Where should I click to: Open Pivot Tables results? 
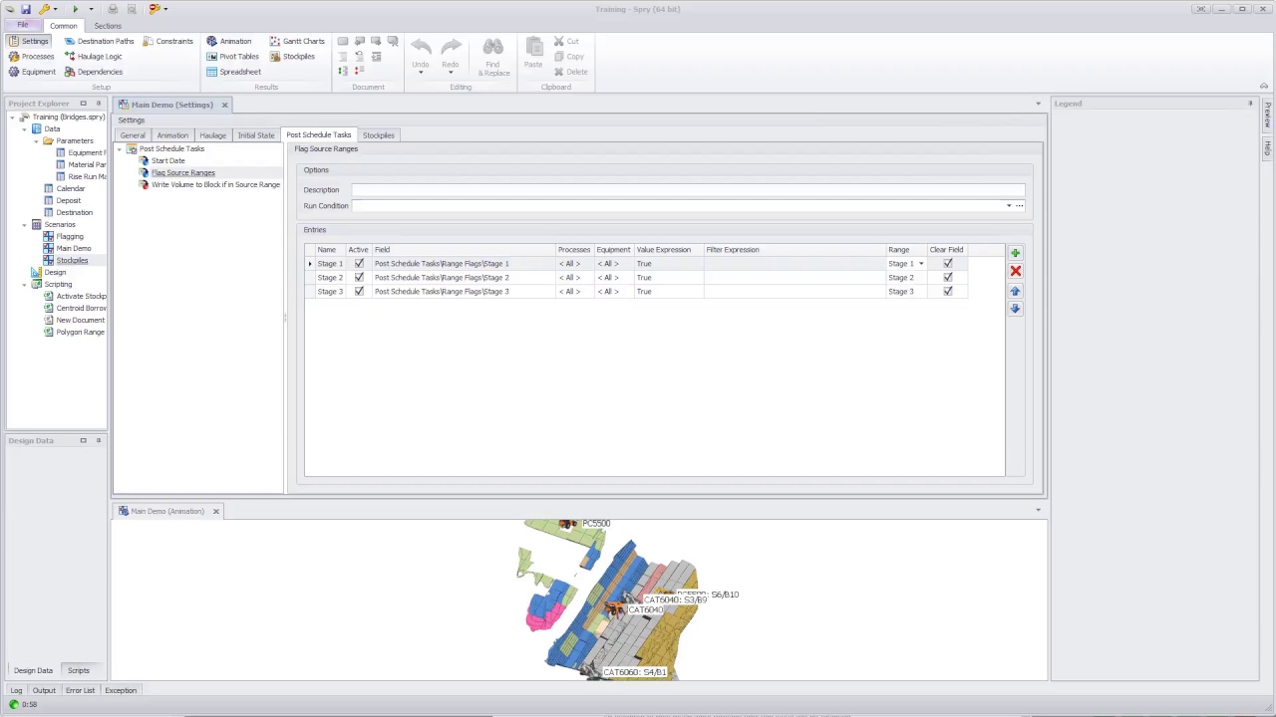(x=232, y=57)
